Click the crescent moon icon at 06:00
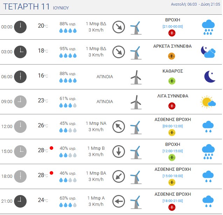The height and width of the screenshot is (215, 223). point(210,76)
